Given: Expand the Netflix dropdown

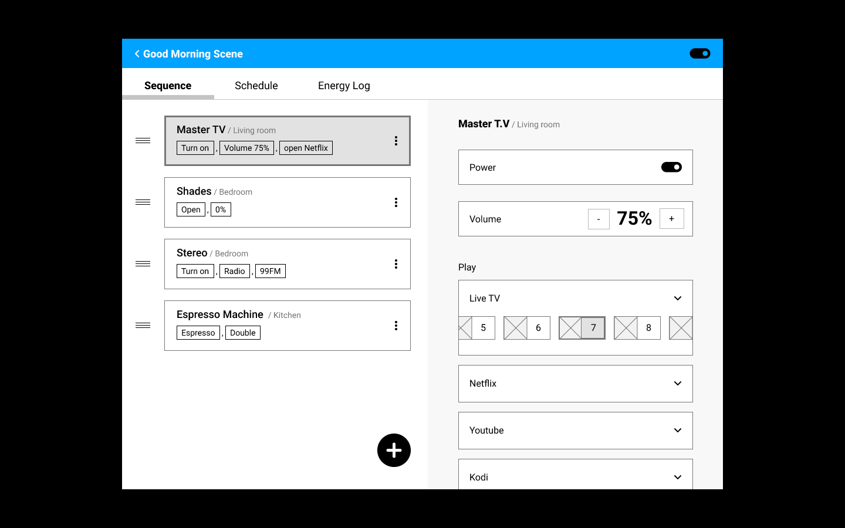Looking at the screenshot, I should pos(678,383).
